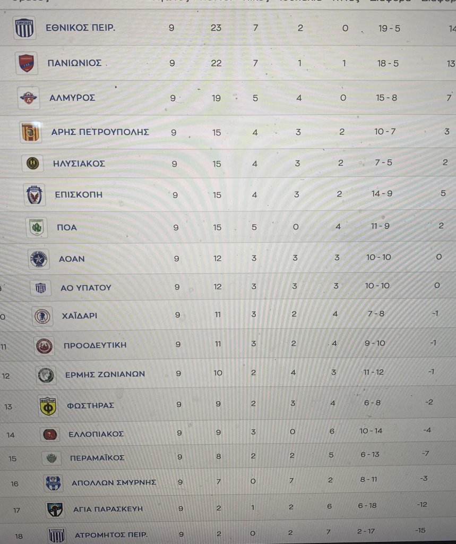Click the Ηλυσιακός round badge

[x=33, y=164]
